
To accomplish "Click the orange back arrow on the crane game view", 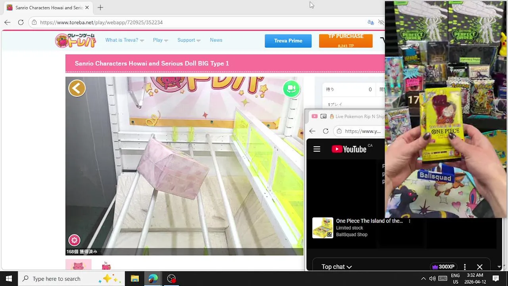I will pos(77,88).
